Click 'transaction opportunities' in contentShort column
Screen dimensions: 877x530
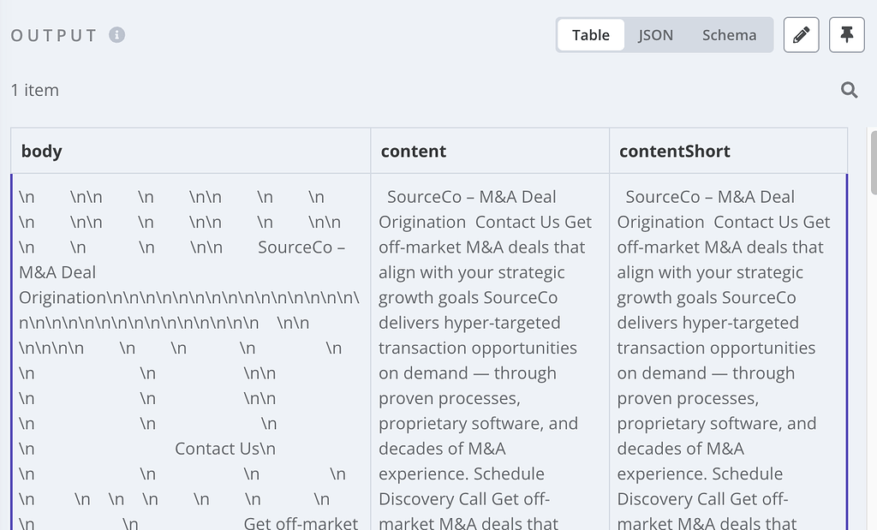(x=716, y=348)
